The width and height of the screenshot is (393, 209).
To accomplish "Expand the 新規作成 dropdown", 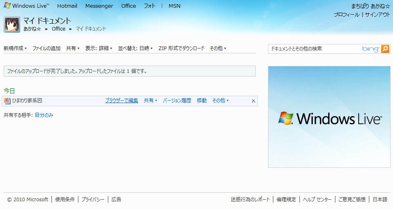I will [x=15, y=48].
